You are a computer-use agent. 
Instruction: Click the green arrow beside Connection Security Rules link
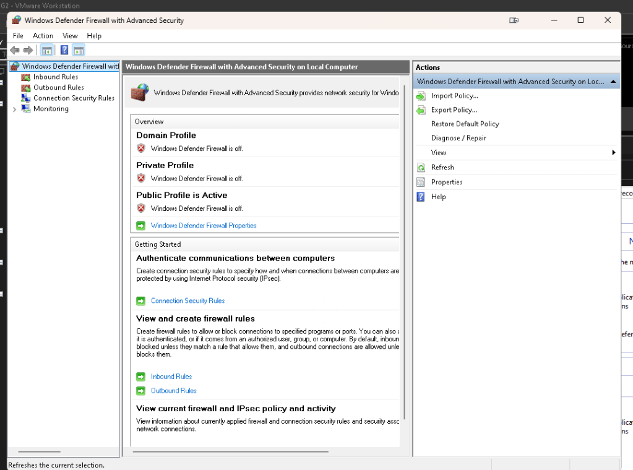pyautogui.click(x=141, y=301)
